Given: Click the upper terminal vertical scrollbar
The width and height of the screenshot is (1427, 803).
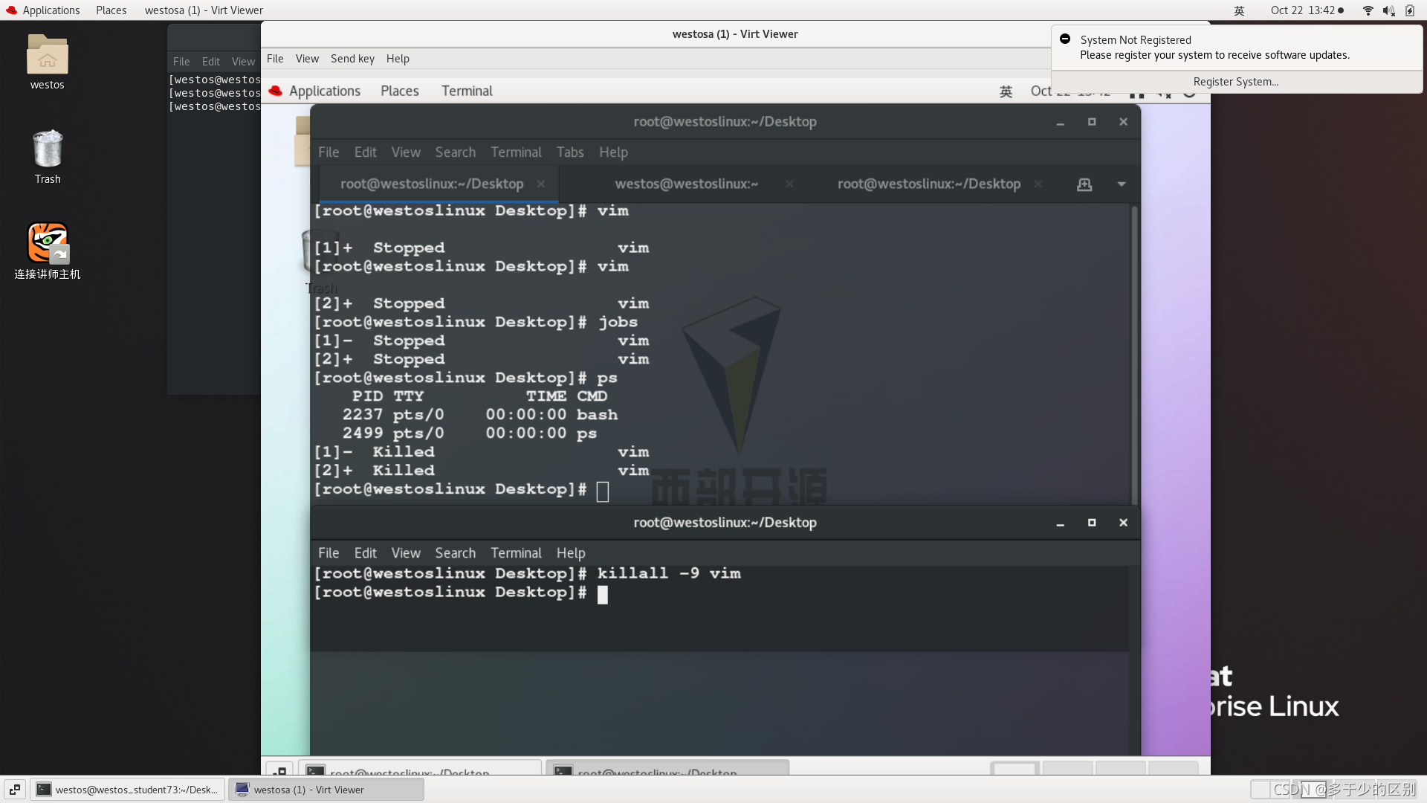Looking at the screenshot, I should pos(1133,355).
